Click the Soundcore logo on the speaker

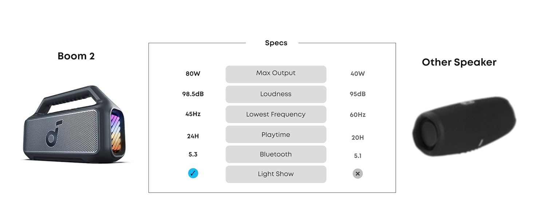coord(54,132)
